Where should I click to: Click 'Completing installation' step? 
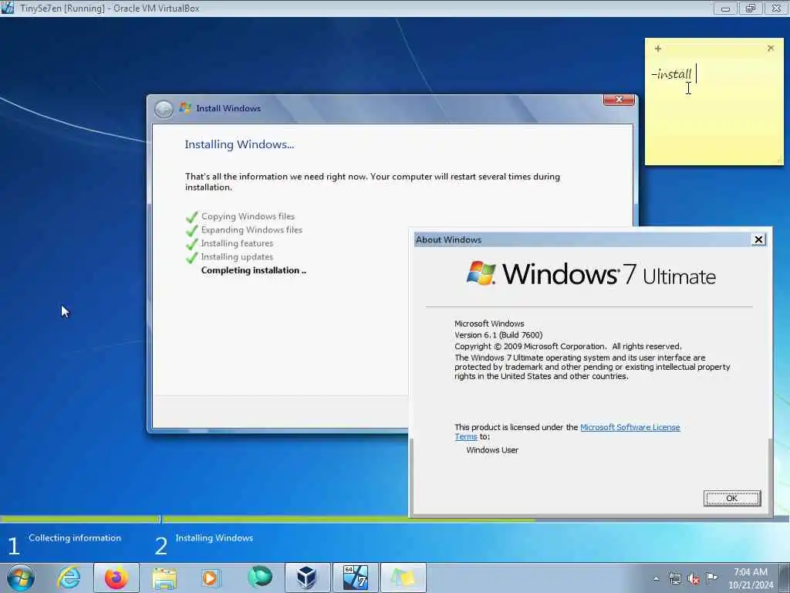pos(253,270)
